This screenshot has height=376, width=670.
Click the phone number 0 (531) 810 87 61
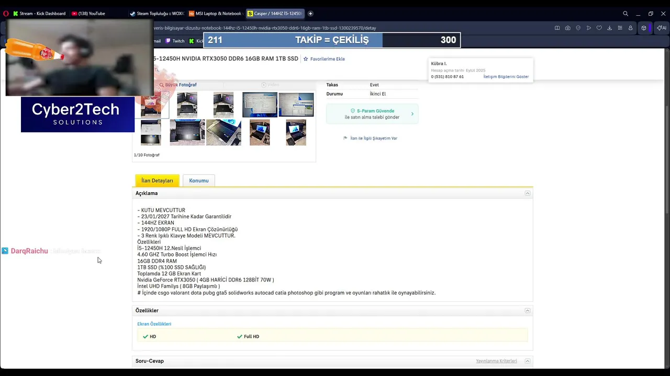(447, 77)
